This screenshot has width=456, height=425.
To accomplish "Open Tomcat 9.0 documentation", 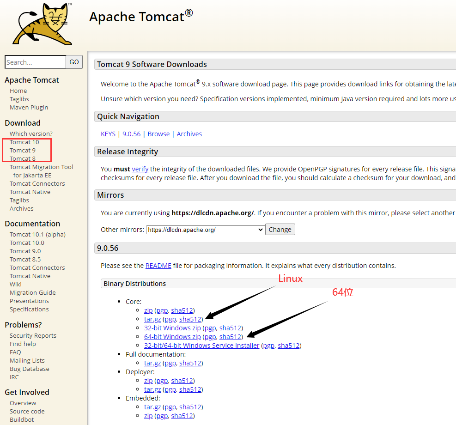I will pos(25,251).
